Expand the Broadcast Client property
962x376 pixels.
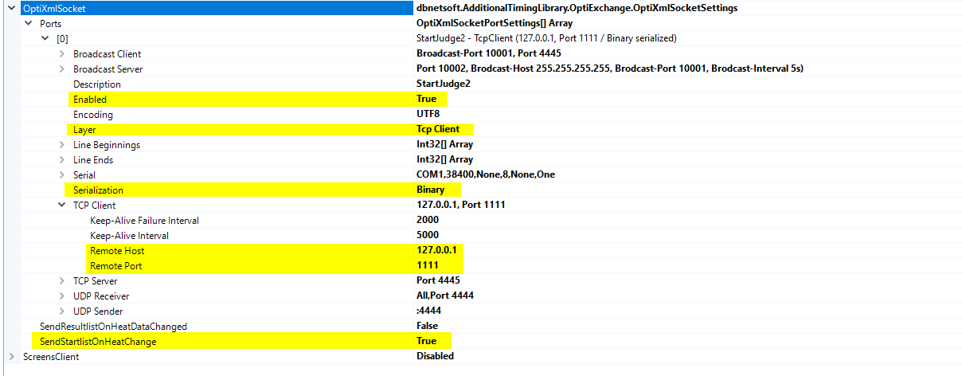pyautogui.click(x=62, y=54)
